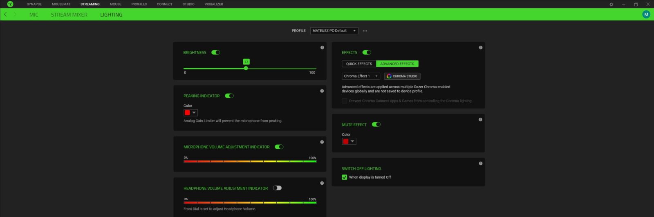Click the user profile avatar icon
Screen dimensions: 654x217
646,14
